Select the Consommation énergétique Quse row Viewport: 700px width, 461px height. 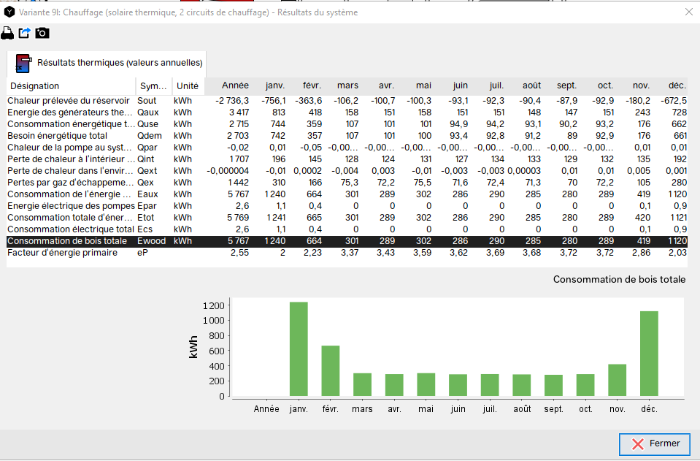tap(347, 124)
